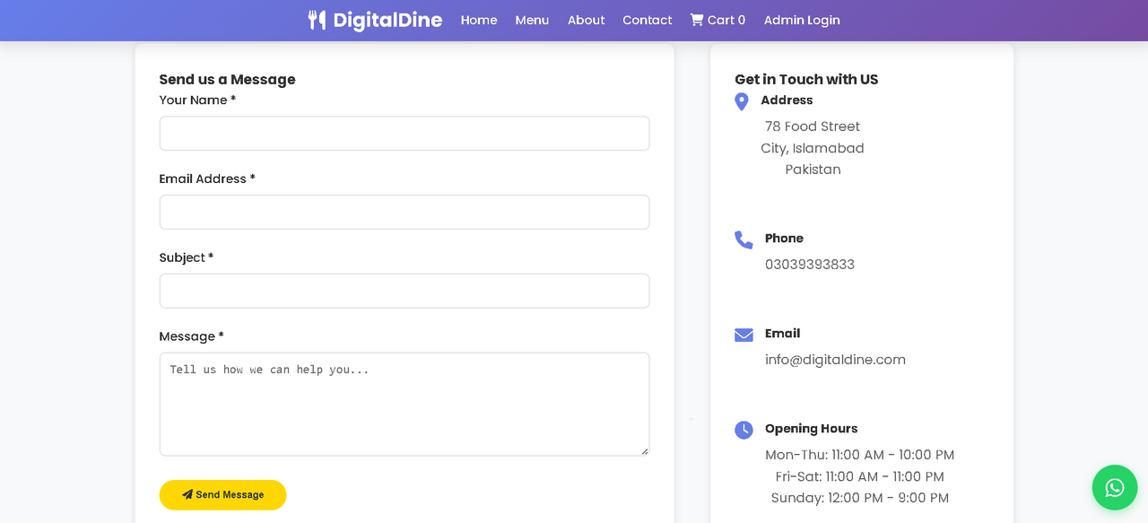The width and height of the screenshot is (1148, 523).
Task: Open the Contact nav link
Action: tap(648, 20)
